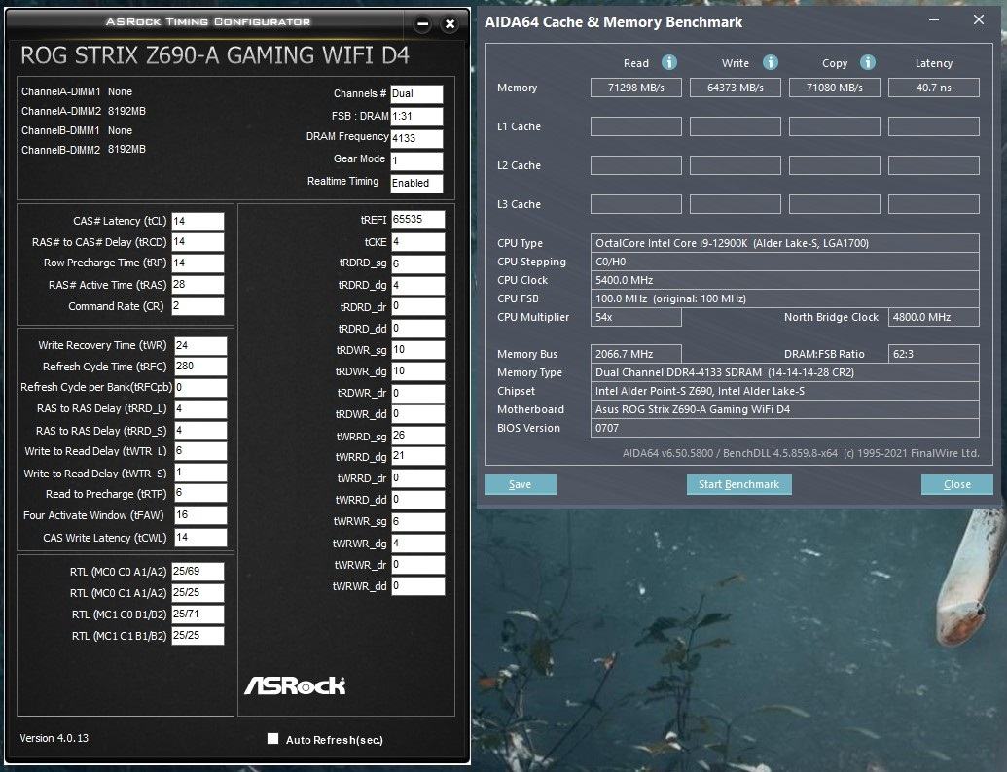Click the CAS# Latency (tCL) field
Viewport: 1007px width, 772px height.
pos(198,221)
